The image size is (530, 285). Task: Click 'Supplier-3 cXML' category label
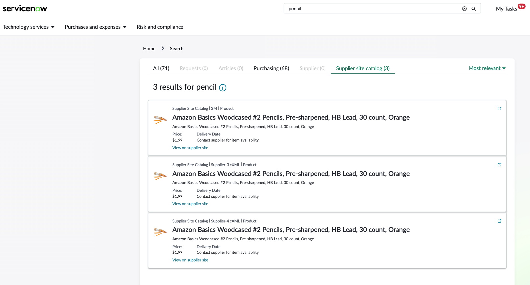226,165
